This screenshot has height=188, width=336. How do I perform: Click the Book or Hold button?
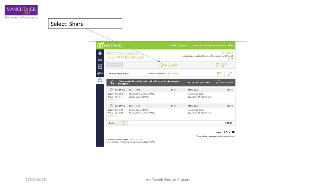[115, 65]
